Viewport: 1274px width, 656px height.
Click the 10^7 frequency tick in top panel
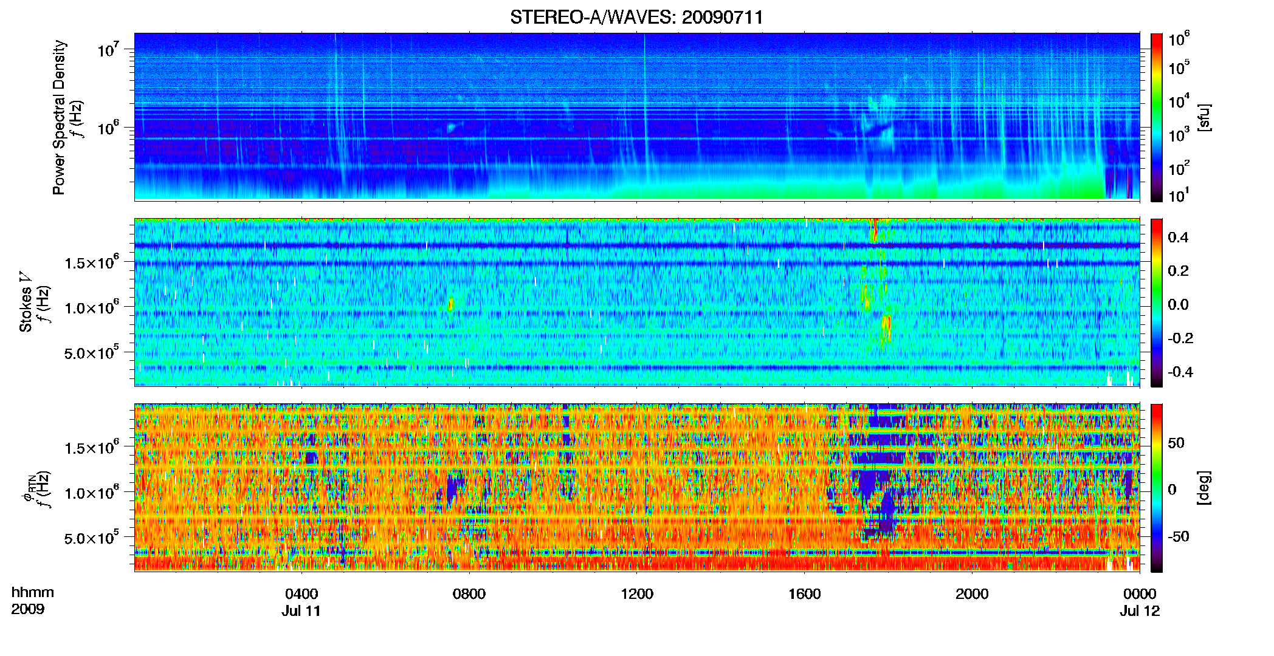coord(108,49)
